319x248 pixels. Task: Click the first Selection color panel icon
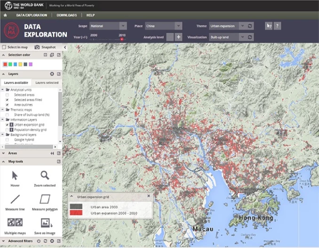click(45, 55)
